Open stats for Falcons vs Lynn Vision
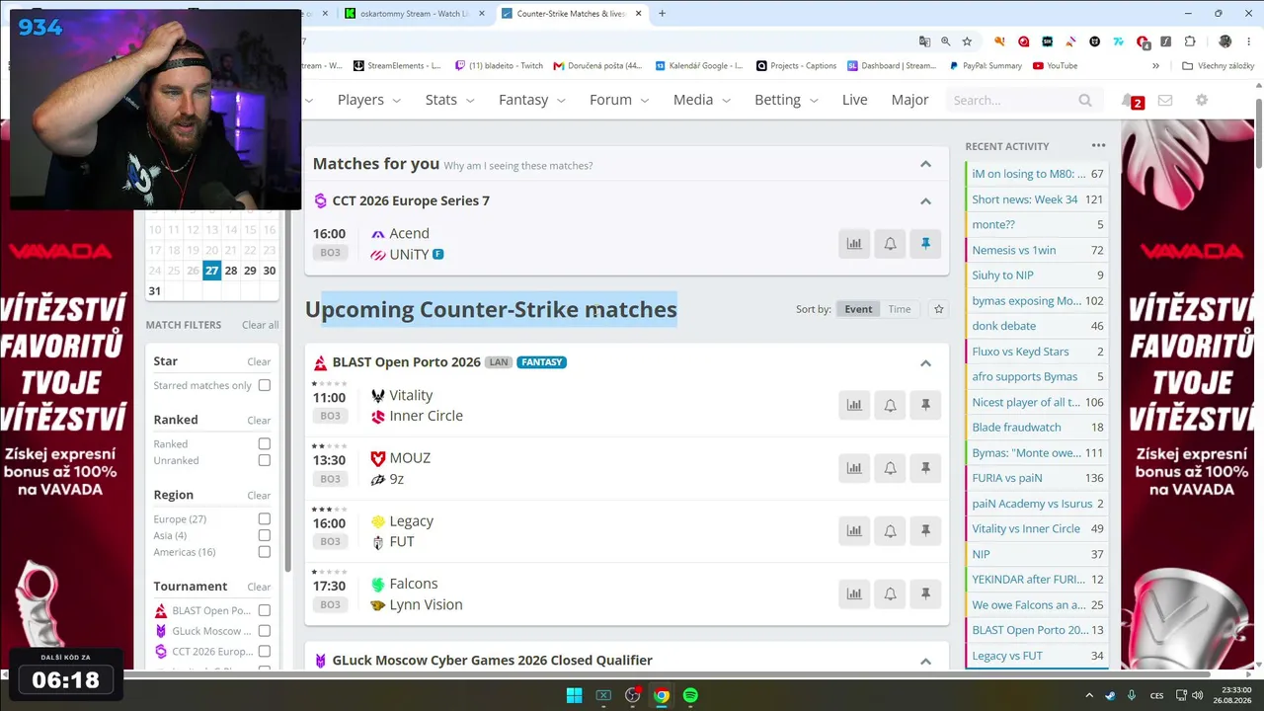This screenshot has height=711, width=1264. click(854, 593)
